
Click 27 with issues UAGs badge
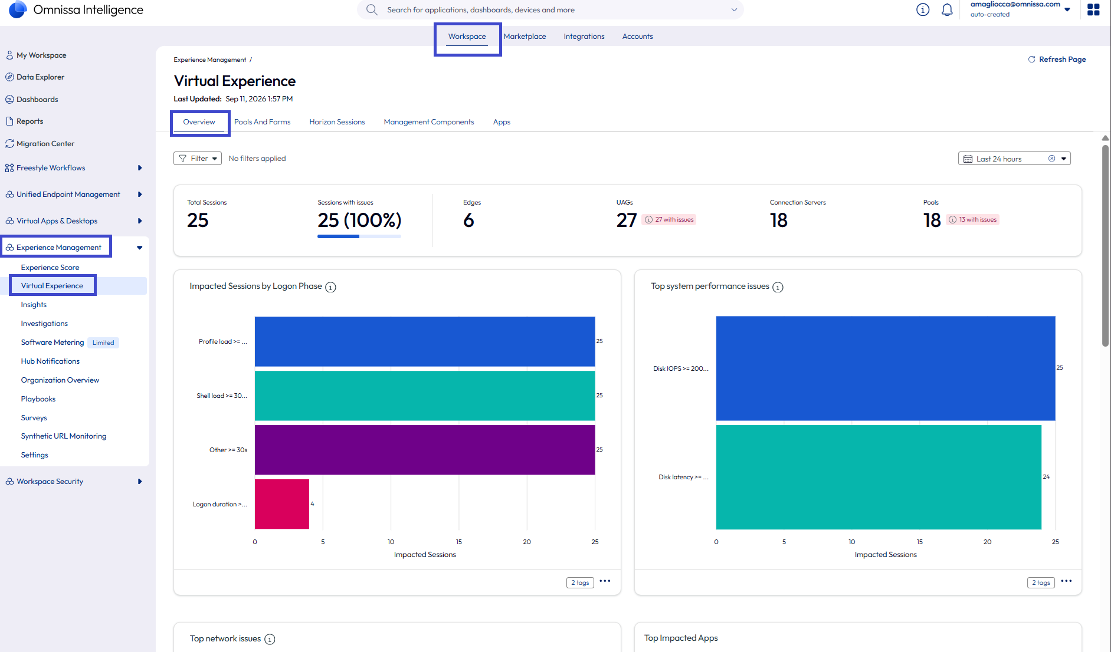(669, 220)
